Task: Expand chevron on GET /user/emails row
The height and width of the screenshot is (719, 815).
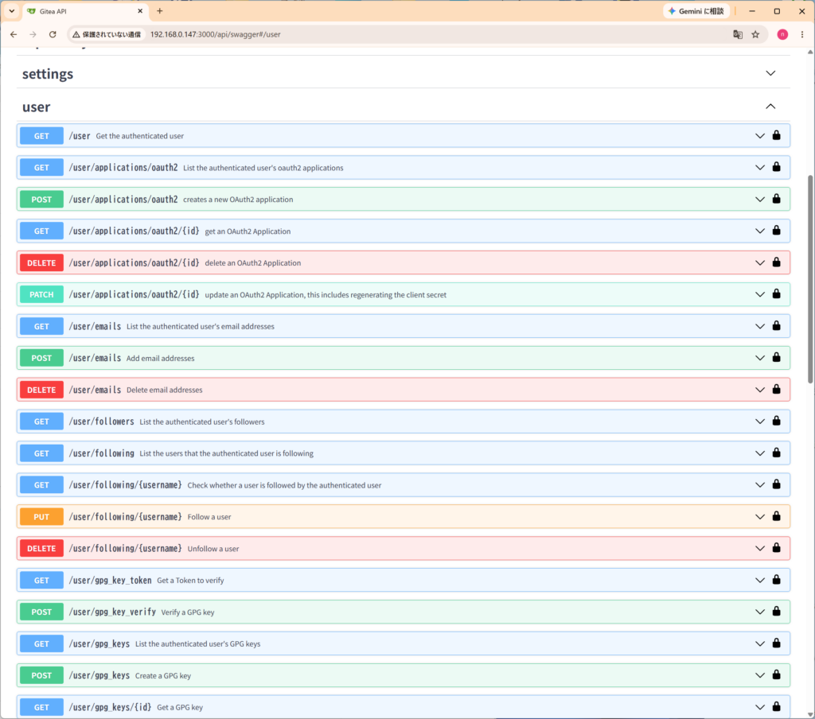Action: pos(760,326)
